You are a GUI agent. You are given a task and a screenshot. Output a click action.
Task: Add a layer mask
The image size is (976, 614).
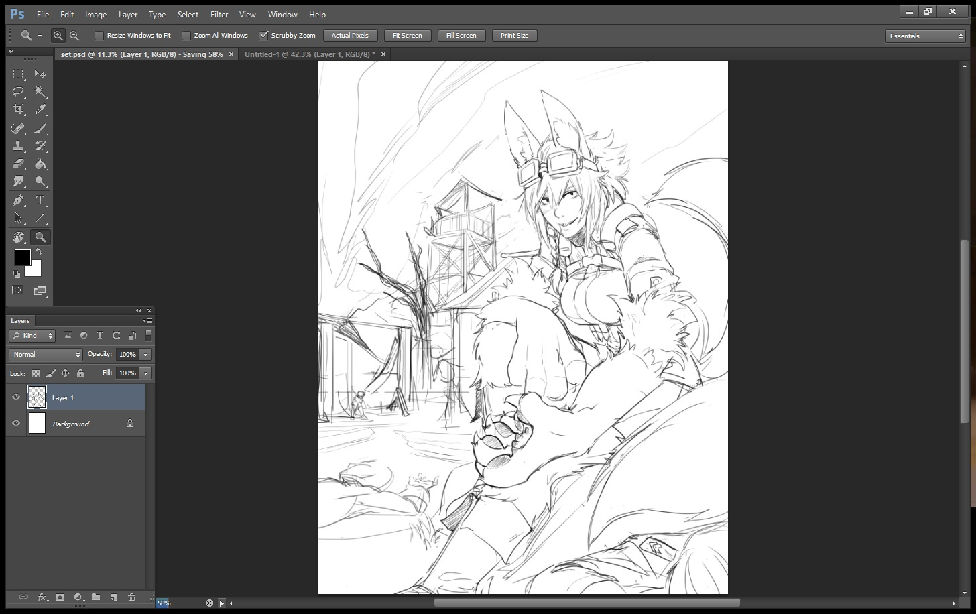(60, 597)
